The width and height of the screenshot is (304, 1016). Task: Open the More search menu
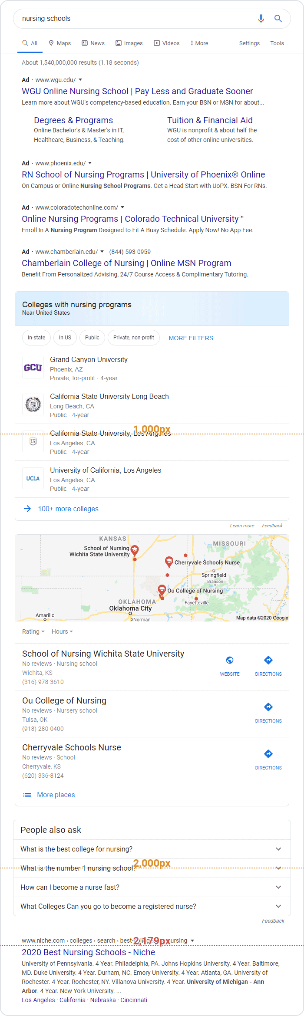pyautogui.click(x=199, y=43)
